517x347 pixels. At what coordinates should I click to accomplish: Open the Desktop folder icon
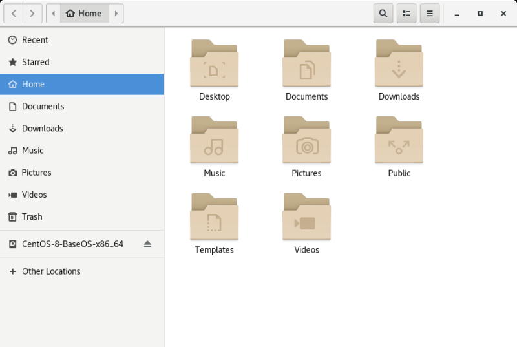tap(215, 63)
